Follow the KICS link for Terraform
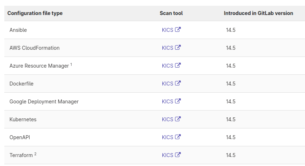305x166 pixels. click(167, 155)
